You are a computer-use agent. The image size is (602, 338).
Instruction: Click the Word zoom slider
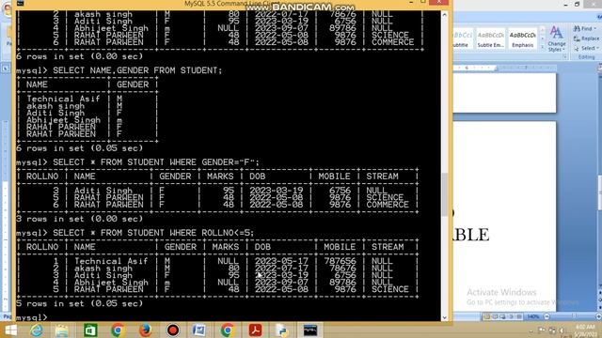574,316
